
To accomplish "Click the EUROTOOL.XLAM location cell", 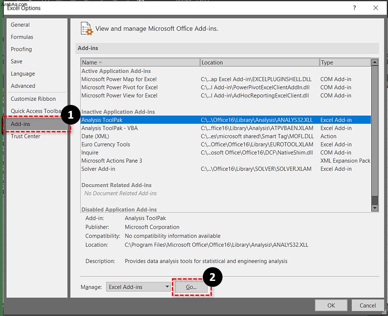I will pos(257,145).
